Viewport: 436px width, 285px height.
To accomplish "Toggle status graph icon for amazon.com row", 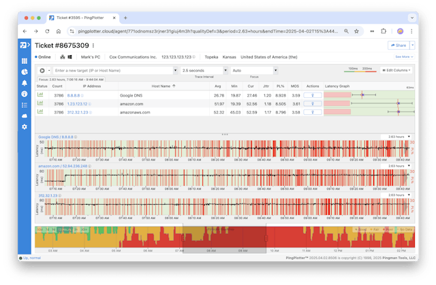I will coord(40,103).
